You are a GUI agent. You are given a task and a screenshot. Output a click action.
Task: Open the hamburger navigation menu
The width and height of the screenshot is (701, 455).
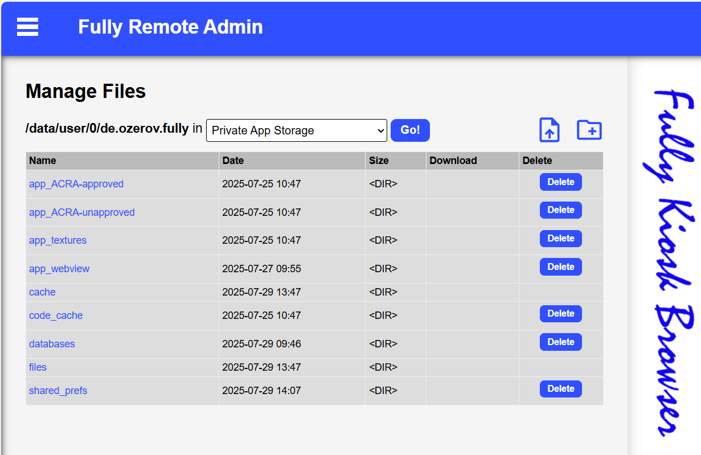pyautogui.click(x=27, y=27)
